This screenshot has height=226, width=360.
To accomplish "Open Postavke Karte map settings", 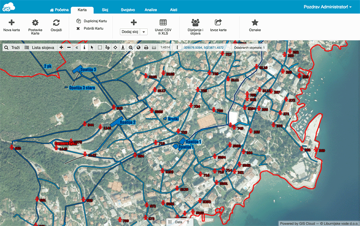I will 35,27.
